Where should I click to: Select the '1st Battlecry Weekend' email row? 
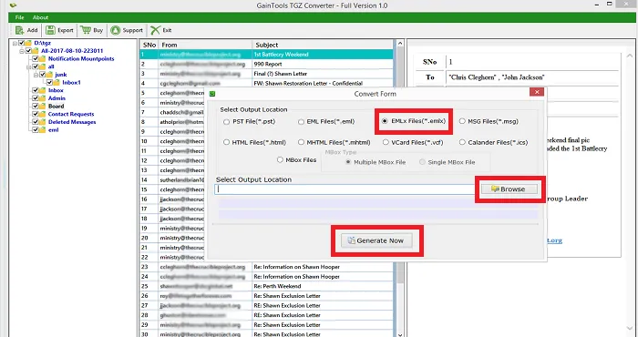(x=267, y=55)
